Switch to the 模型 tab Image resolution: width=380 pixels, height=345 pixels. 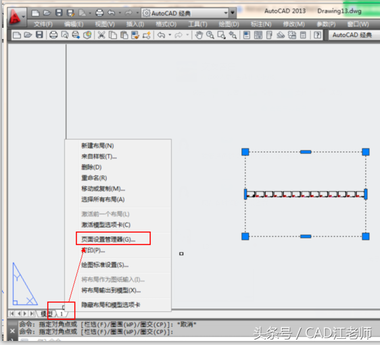pos(47,314)
